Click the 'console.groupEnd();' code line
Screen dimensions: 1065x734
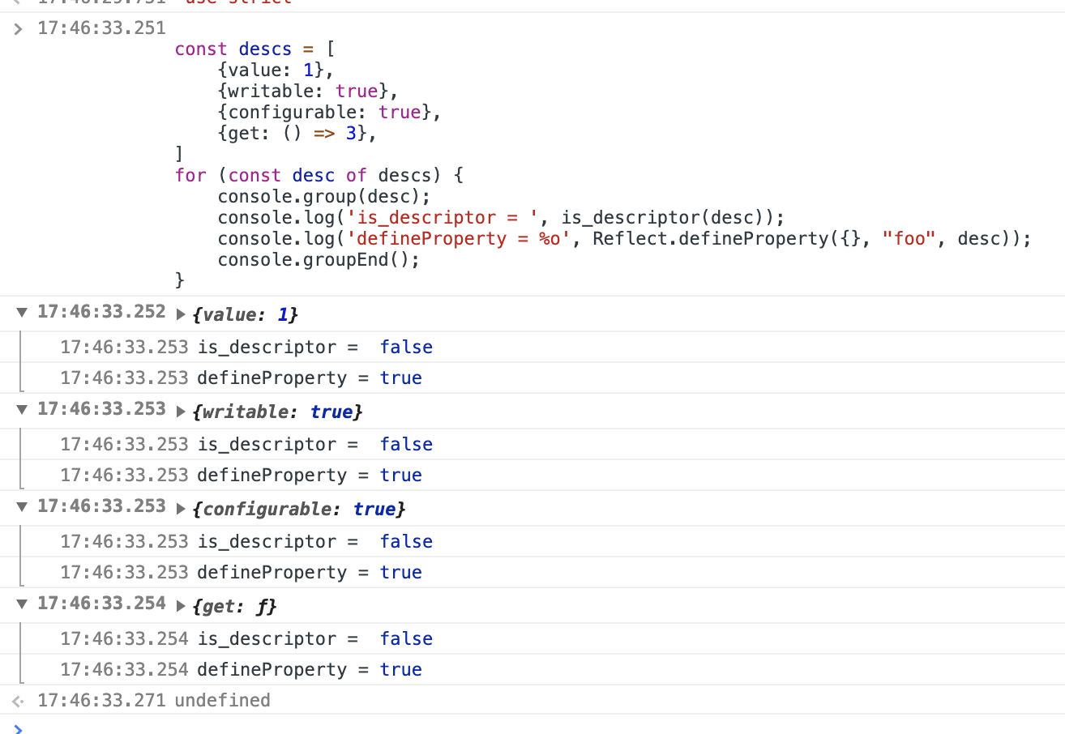pos(319,259)
